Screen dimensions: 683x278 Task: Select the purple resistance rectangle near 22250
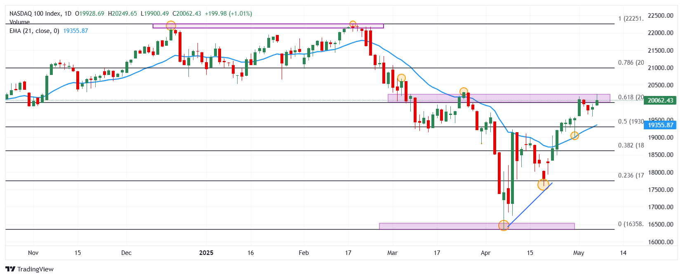click(268, 26)
